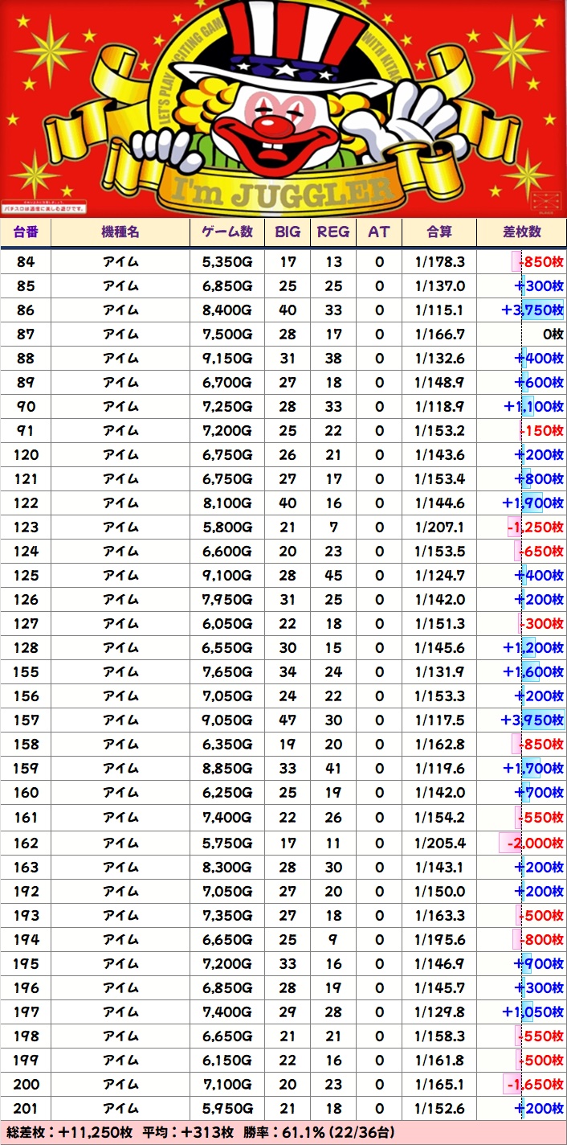
Task: Click the ゲーム数 column header
Action: pyautogui.click(x=228, y=232)
